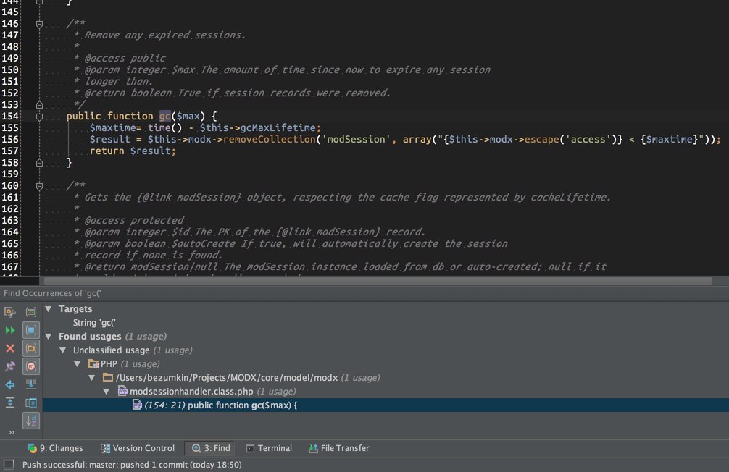729x472 pixels.
Task: Select /Users/bezumkin/Projects/MODX path row
Action: tap(248, 378)
